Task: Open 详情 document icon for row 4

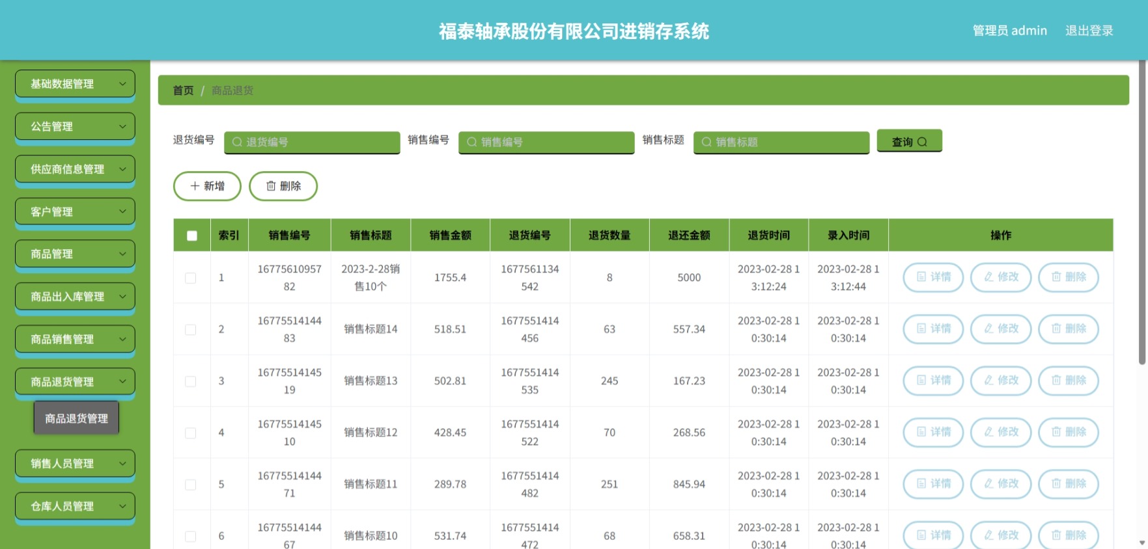Action: [x=921, y=431]
